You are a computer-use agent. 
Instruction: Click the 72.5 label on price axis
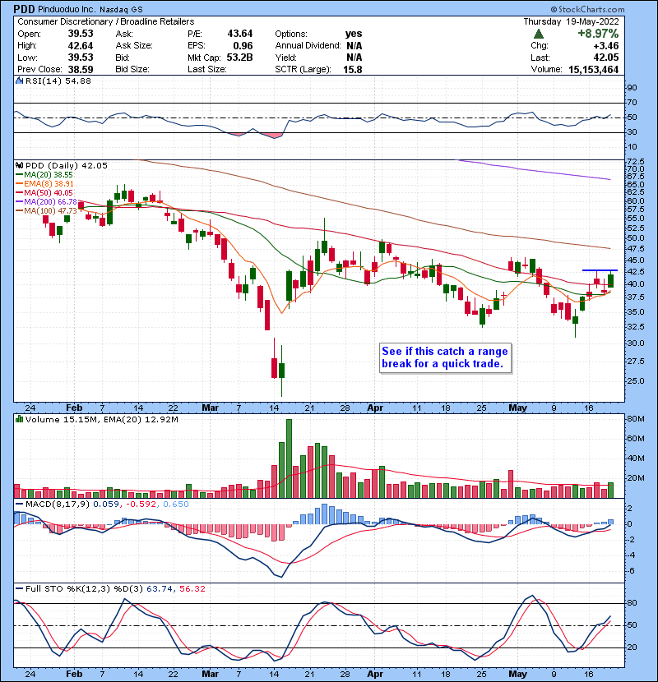point(635,161)
